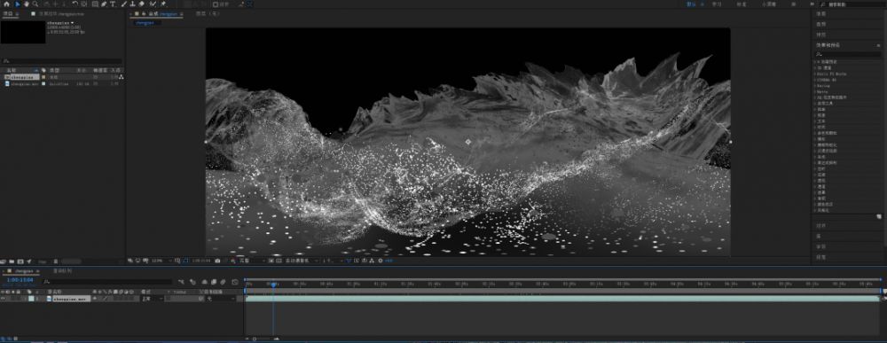This screenshot has width=887, height=343.
Task: Toggle transparency grid button under the viewer
Action: pyautogui.click(x=278, y=261)
